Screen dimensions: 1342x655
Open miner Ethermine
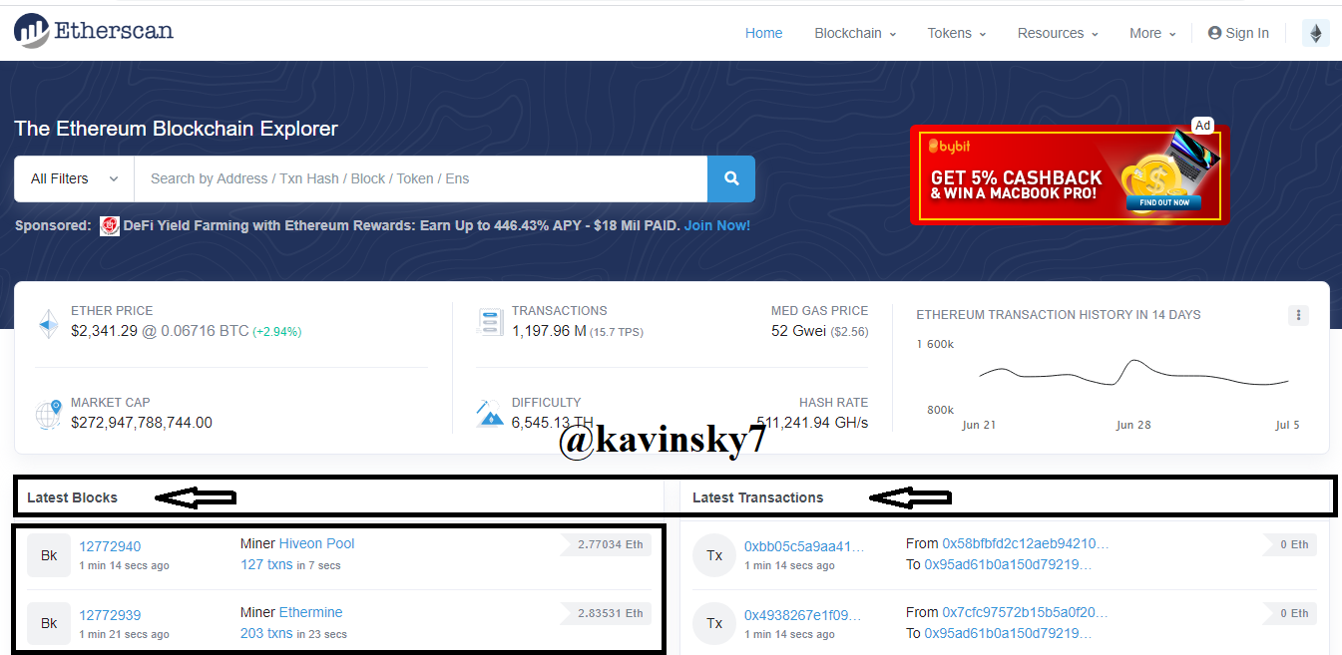pos(310,612)
